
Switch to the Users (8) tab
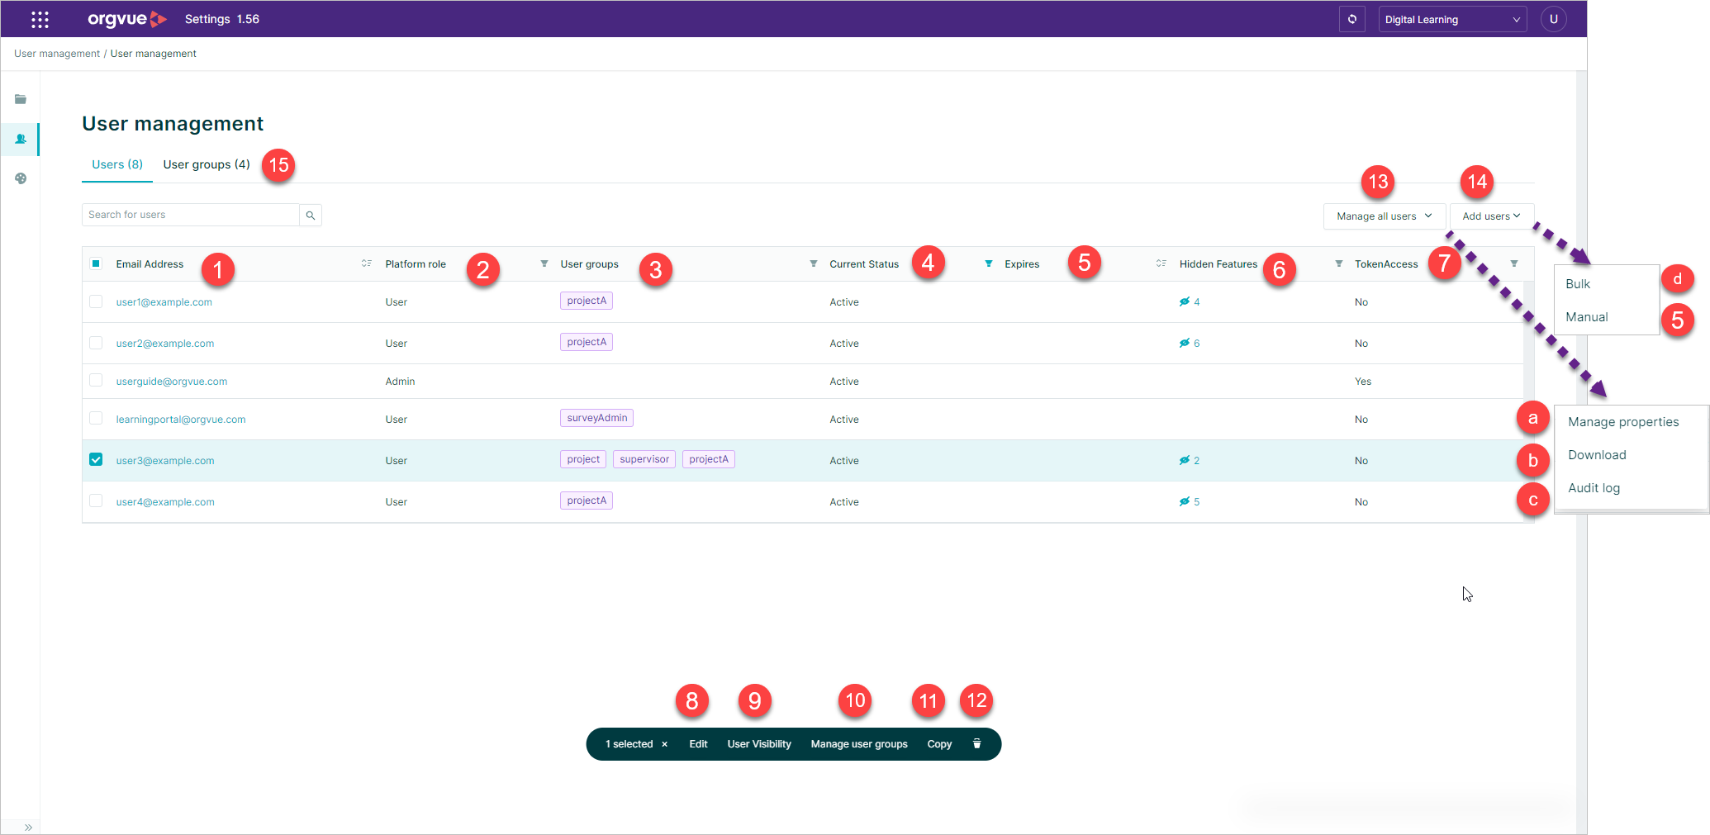tap(117, 164)
